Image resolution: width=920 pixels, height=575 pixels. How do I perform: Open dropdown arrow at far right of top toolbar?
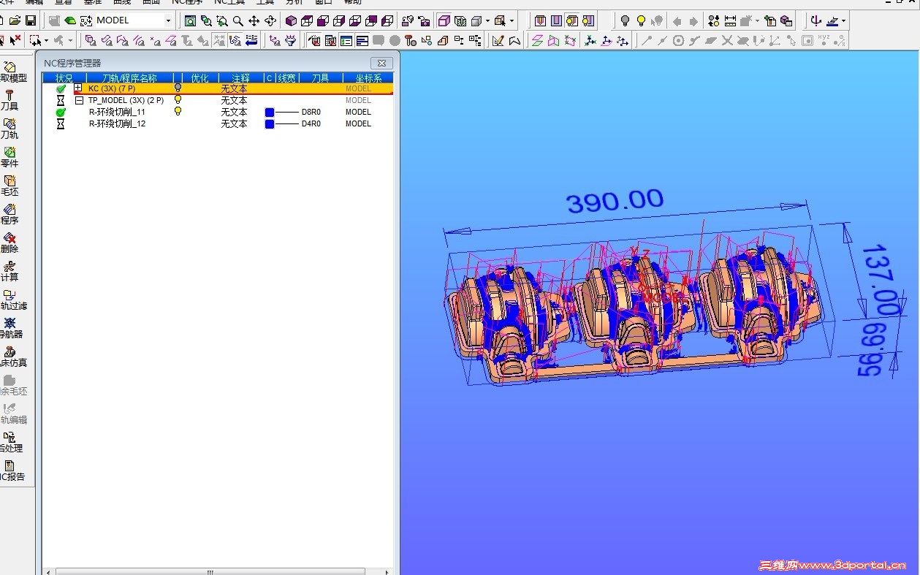844,21
